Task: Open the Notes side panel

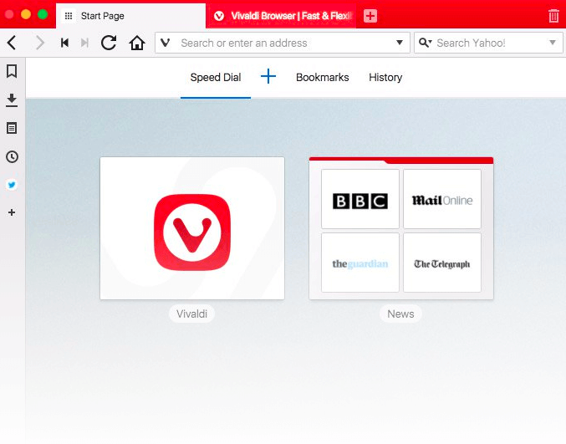Action: (x=12, y=128)
